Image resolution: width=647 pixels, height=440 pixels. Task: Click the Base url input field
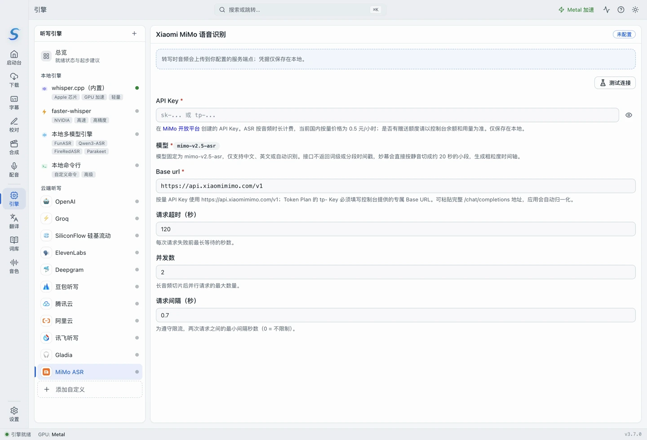pos(395,186)
